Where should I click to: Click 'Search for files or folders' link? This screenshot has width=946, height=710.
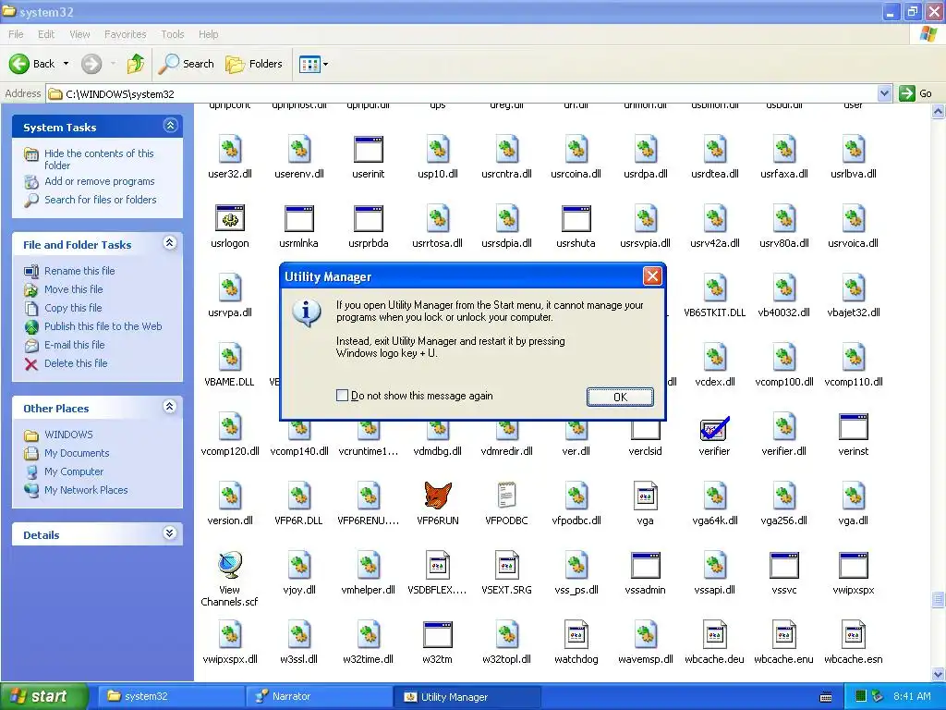[100, 200]
